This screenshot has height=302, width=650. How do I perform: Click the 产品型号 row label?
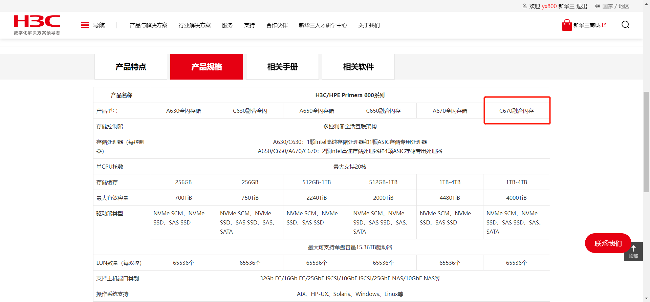[107, 111]
